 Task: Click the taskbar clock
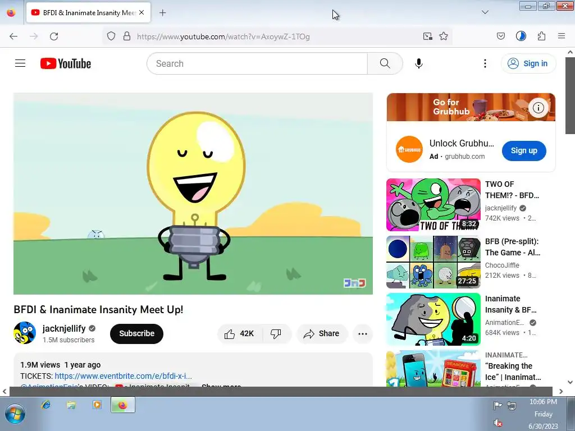pos(543,414)
